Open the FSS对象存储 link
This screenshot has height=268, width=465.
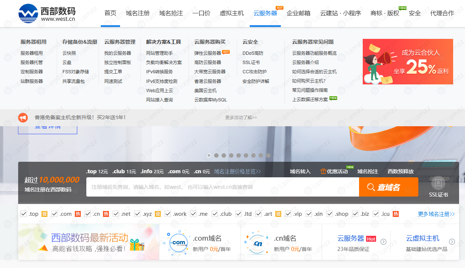[76, 72]
